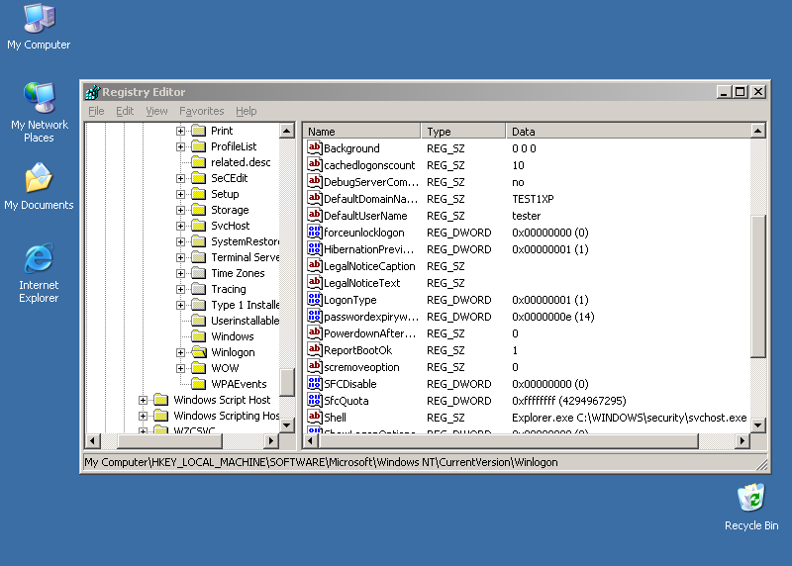Select the SystemRestore key

tap(245, 241)
